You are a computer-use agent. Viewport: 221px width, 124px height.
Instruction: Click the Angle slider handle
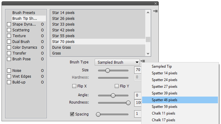point(113,95)
